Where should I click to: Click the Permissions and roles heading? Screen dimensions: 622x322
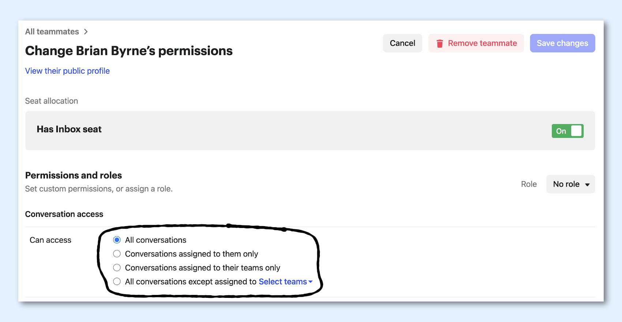point(74,175)
